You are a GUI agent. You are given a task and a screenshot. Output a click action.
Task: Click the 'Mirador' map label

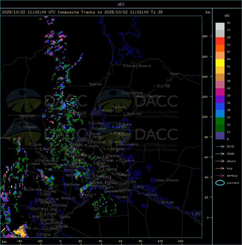(122, 197)
